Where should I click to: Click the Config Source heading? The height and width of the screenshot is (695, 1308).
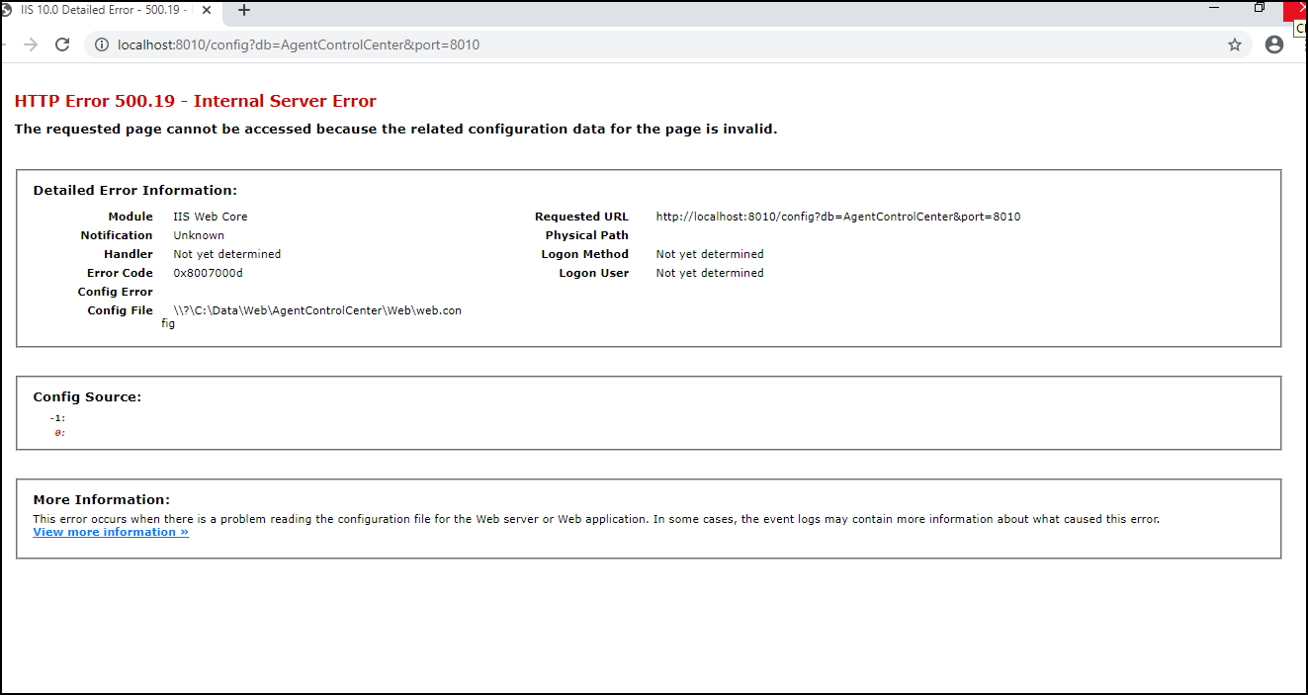point(87,397)
